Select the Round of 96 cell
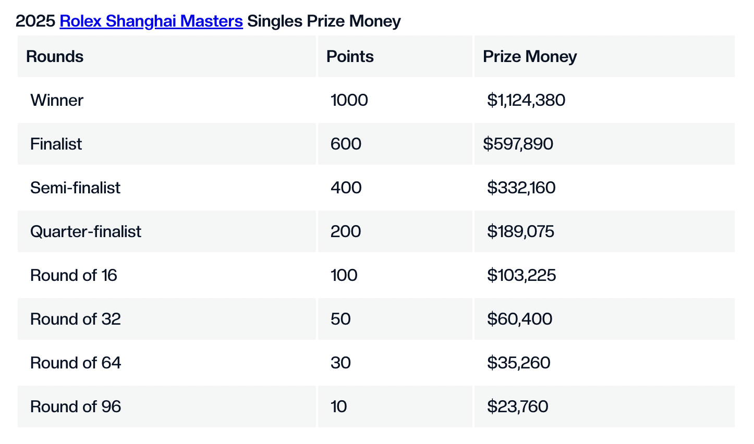Screen dimensions: 754x444 click(x=76, y=406)
